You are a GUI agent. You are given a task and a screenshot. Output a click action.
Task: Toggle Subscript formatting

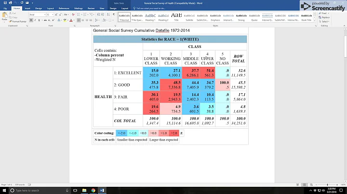[49, 20]
